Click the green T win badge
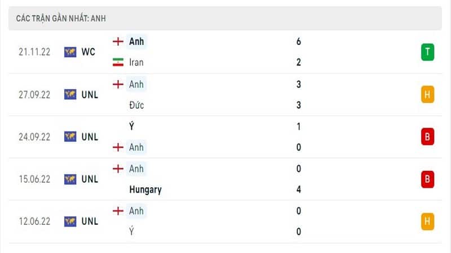The width and height of the screenshot is (451, 253). click(427, 52)
